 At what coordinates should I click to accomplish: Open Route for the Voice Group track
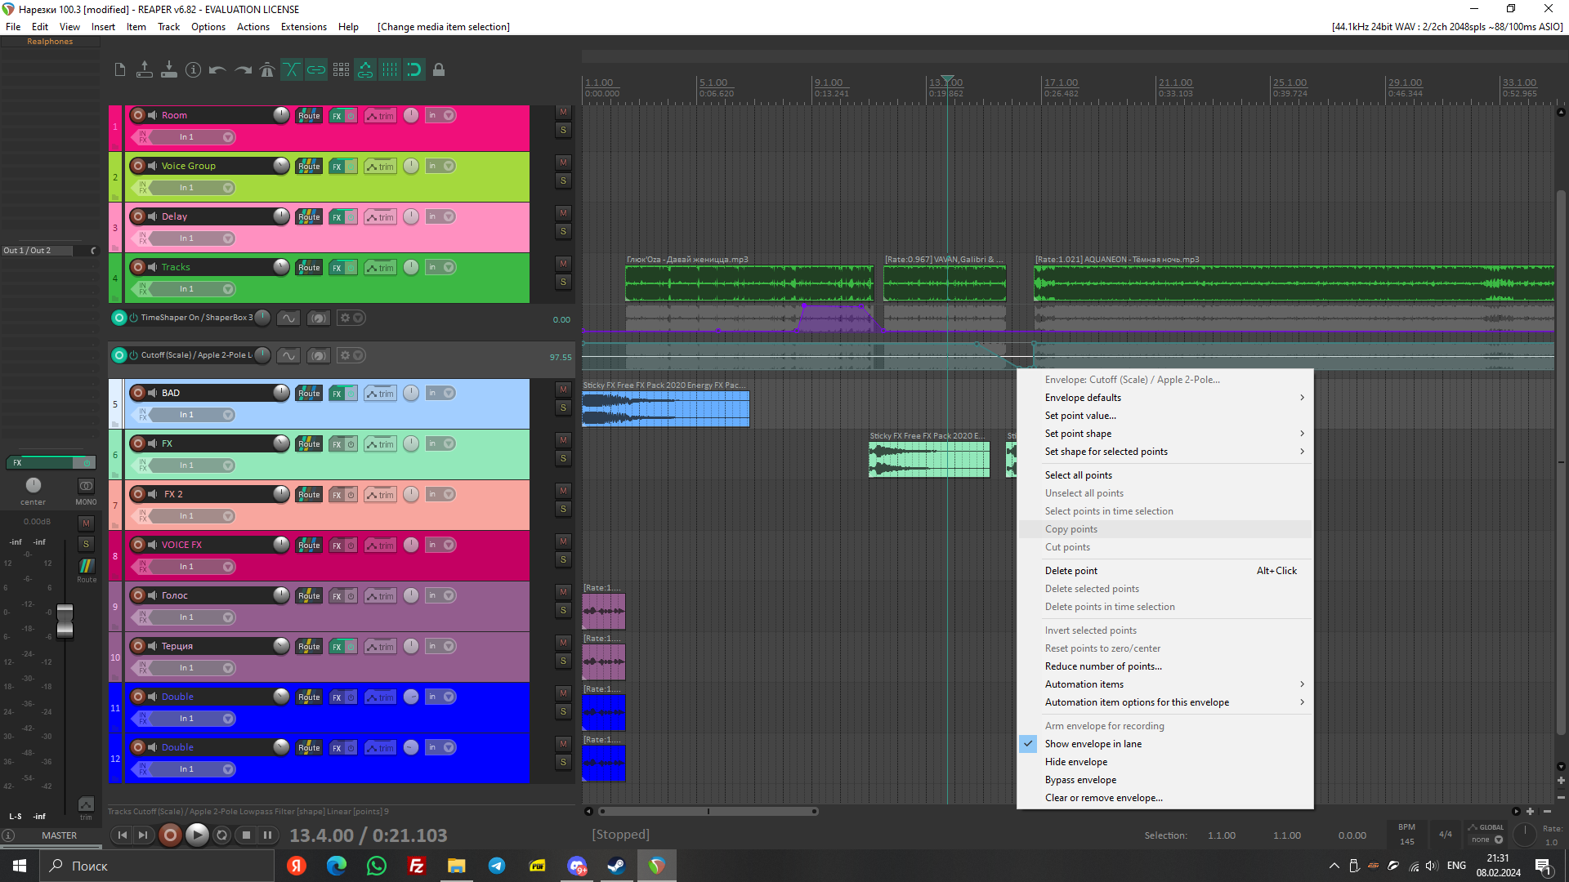click(x=309, y=167)
